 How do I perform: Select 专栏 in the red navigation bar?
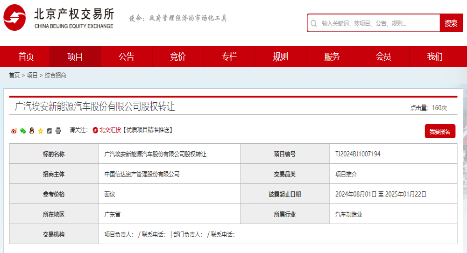point(229,56)
